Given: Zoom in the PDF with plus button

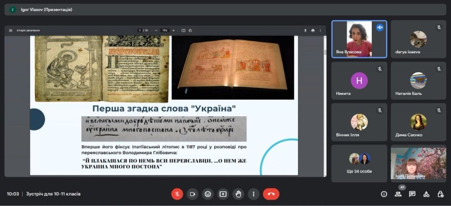Looking at the screenshot, I should pyautogui.click(x=173, y=30).
